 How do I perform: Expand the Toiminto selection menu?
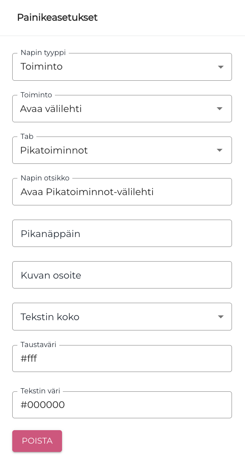pos(122,108)
